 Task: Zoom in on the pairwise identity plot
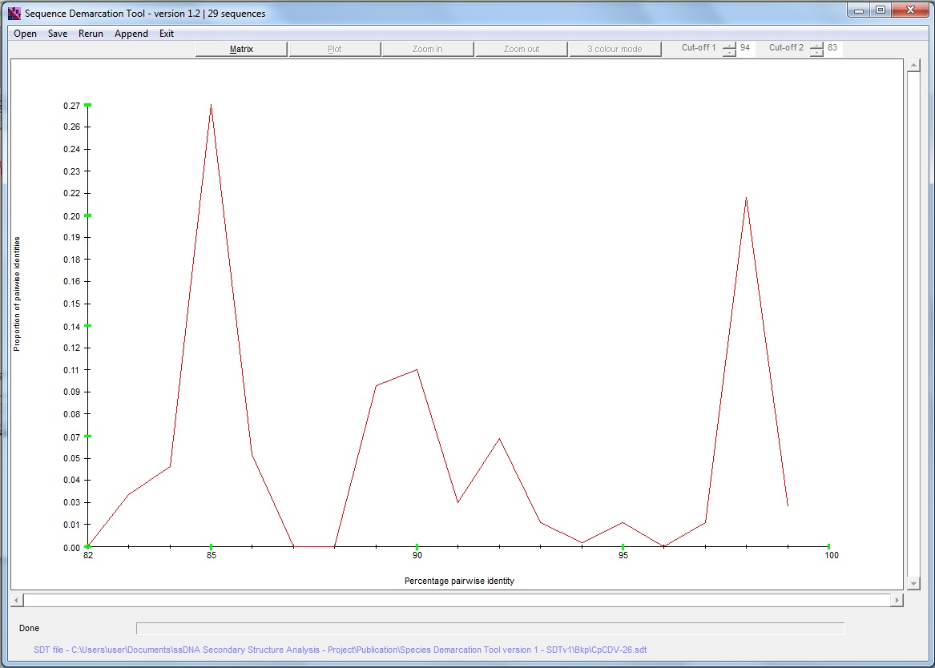pos(428,48)
